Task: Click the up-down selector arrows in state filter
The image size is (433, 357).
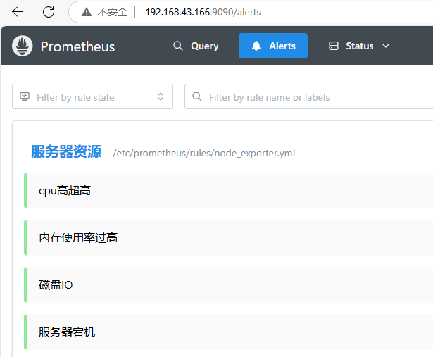Action: coord(161,96)
